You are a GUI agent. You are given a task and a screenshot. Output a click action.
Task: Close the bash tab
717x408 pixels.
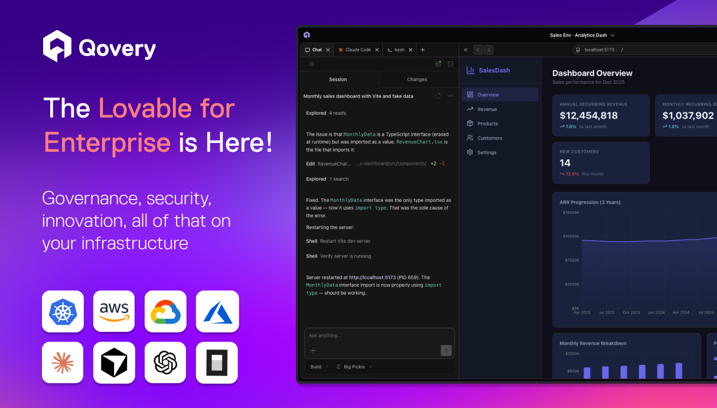tap(410, 50)
